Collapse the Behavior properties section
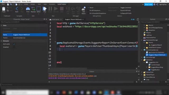The width and height of the screenshot is (169, 95). coord(2,41)
